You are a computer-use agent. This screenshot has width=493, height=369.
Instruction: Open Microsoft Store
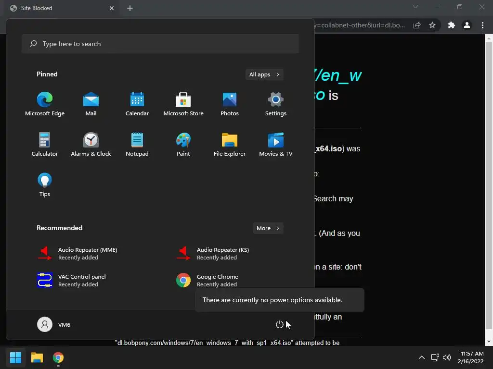click(183, 104)
